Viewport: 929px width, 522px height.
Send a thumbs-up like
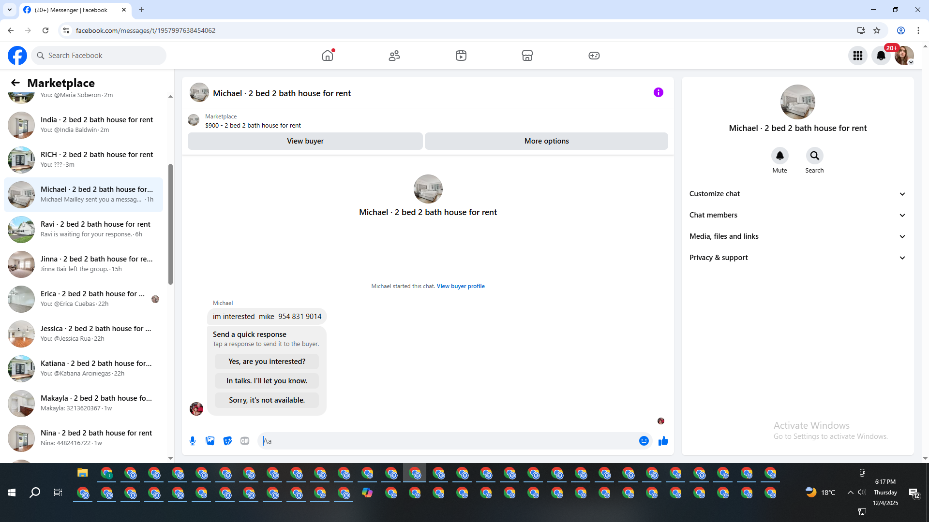click(x=663, y=441)
